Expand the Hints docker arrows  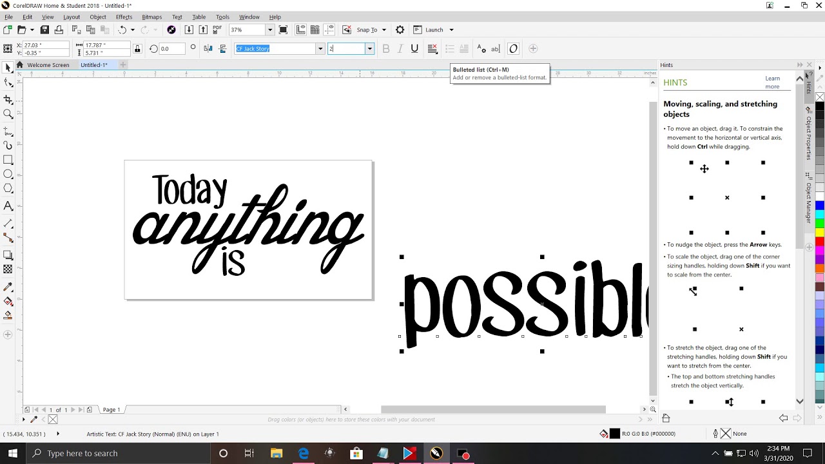800,65
